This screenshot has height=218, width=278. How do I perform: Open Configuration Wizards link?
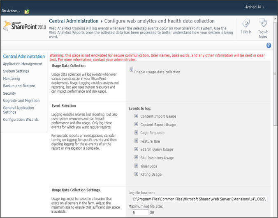click(x=21, y=120)
